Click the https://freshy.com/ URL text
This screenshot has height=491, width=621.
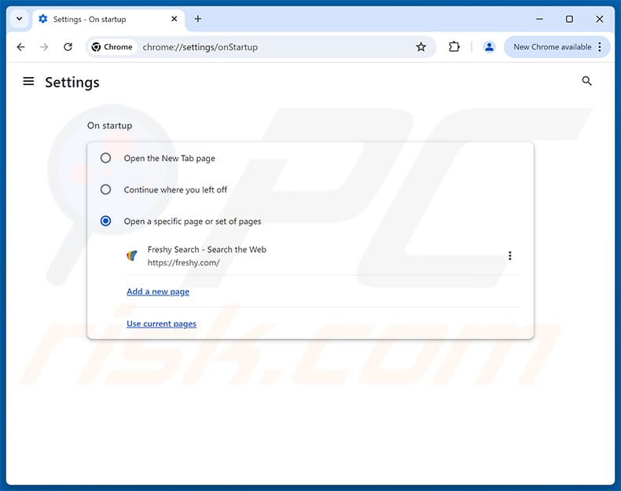(183, 262)
